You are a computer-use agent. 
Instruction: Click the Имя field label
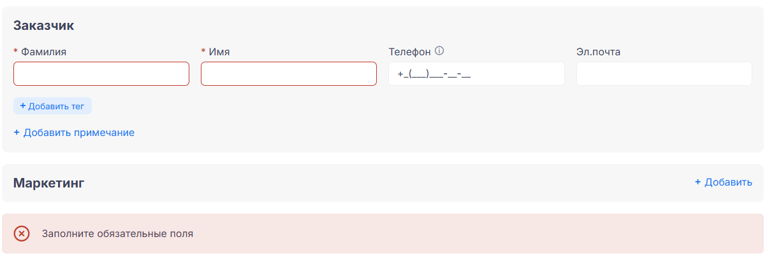pyautogui.click(x=219, y=52)
